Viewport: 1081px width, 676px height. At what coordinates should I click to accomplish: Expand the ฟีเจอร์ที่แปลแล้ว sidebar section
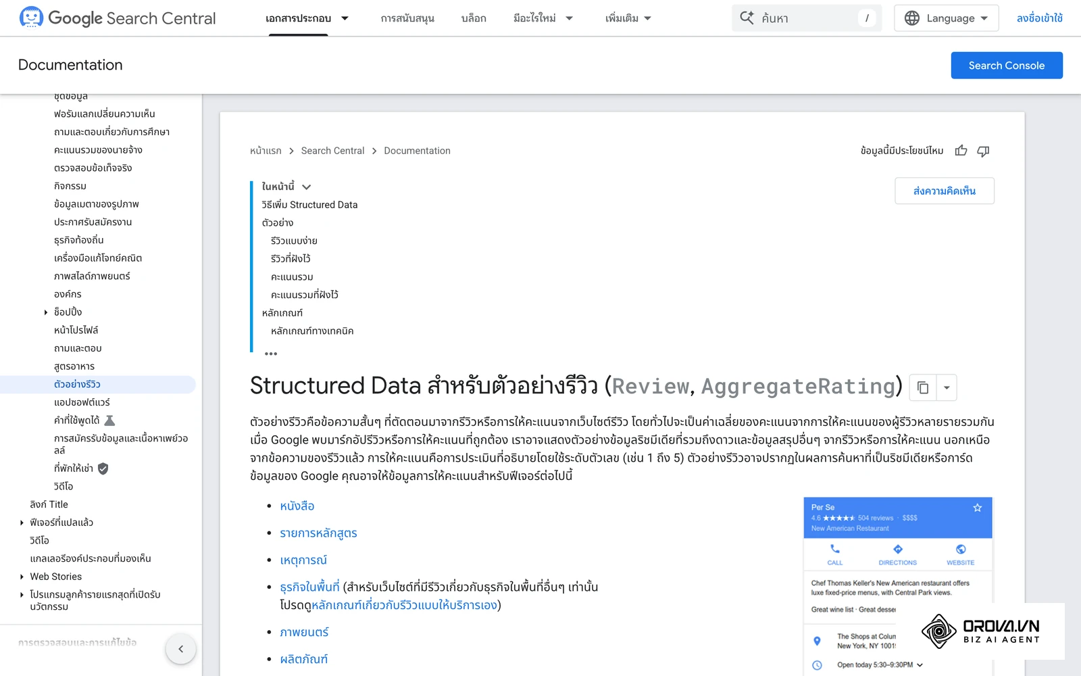coord(22,523)
